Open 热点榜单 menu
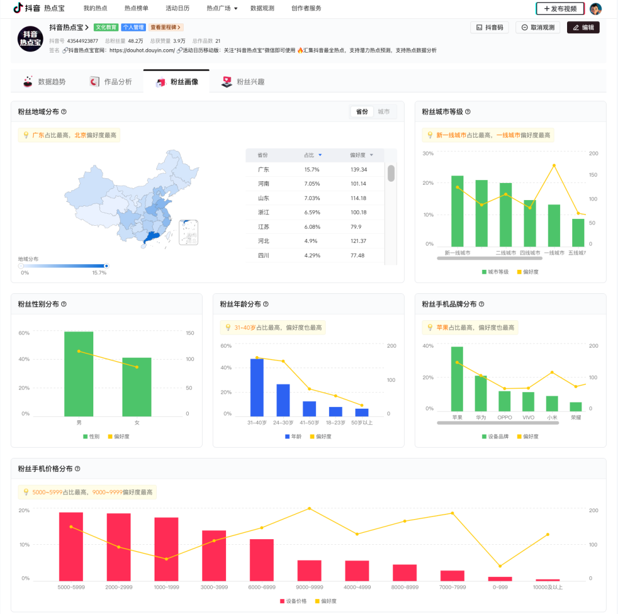The width and height of the screenshot is (618, 614). (x=136, y=8)
